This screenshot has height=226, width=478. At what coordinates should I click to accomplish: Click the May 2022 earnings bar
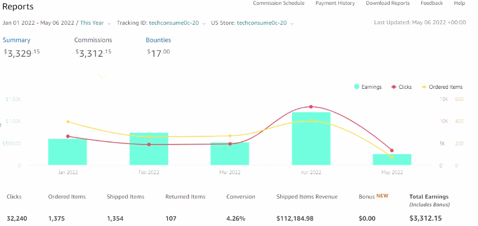coord(392,160)
